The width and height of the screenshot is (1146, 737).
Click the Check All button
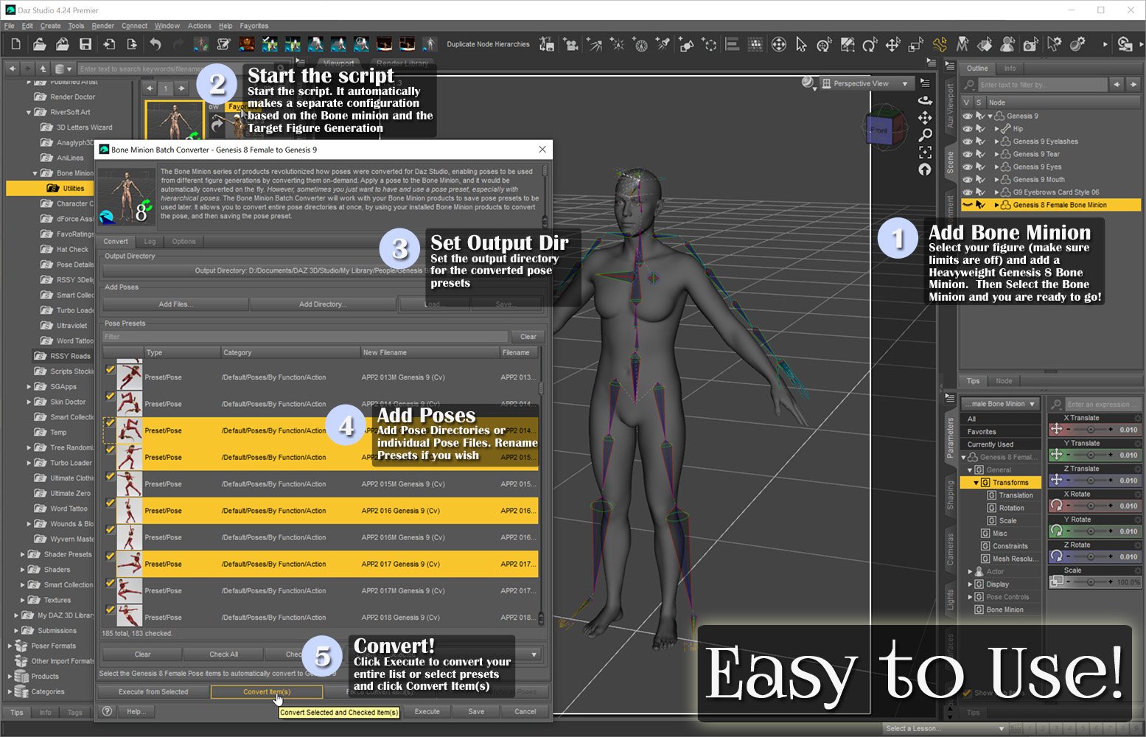point(223,654)
